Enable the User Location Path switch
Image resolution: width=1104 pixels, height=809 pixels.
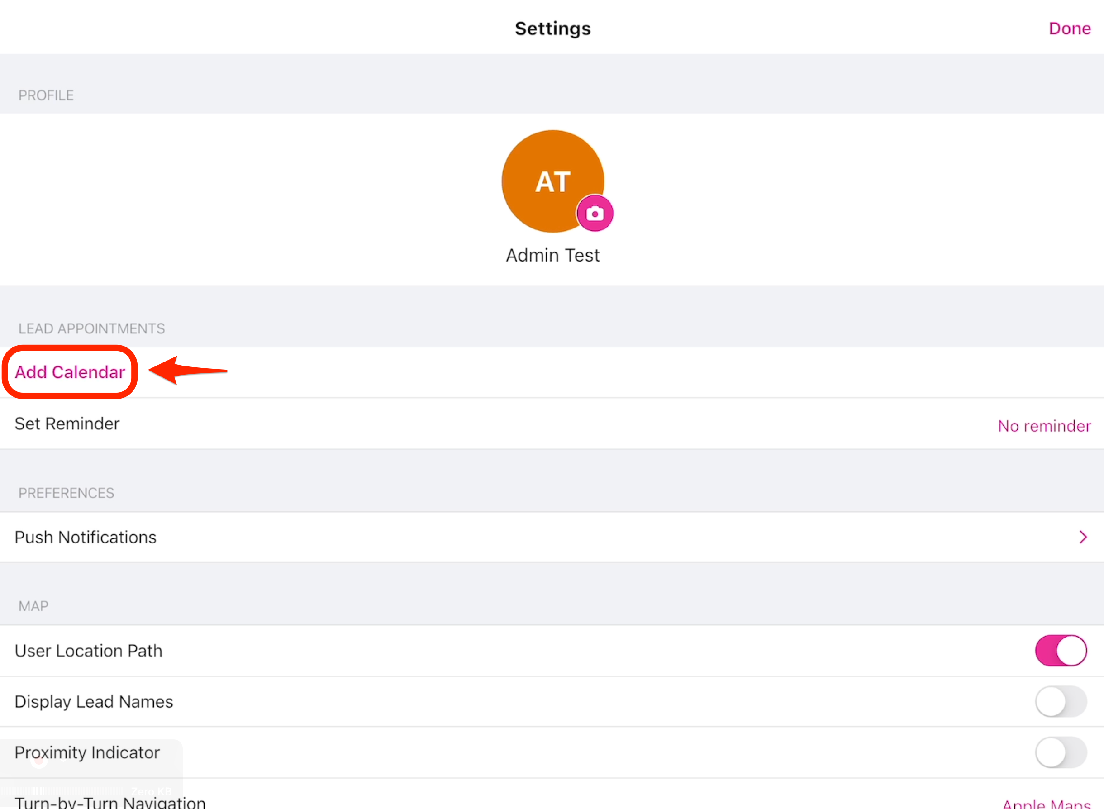pyautogui.click(x=1061, y=650)
